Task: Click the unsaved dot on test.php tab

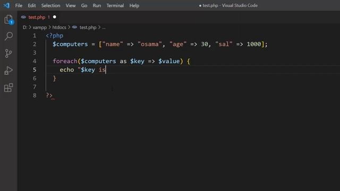Action: (x=55, y=17)
